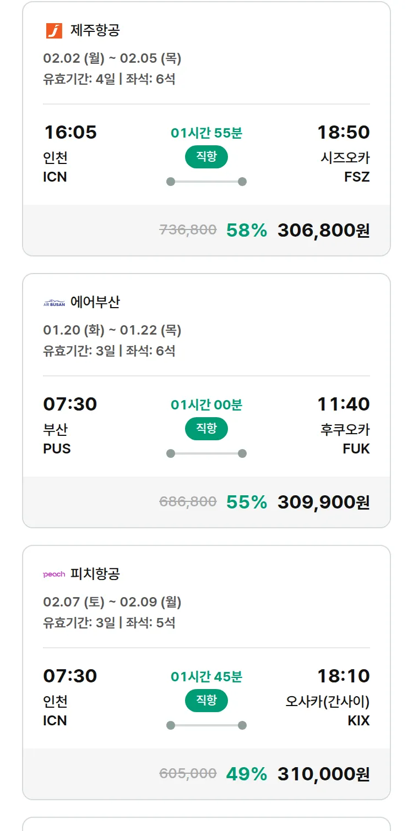Click the Jeju Air orange logo icon

pyautogui.click(x=54, y=30)
